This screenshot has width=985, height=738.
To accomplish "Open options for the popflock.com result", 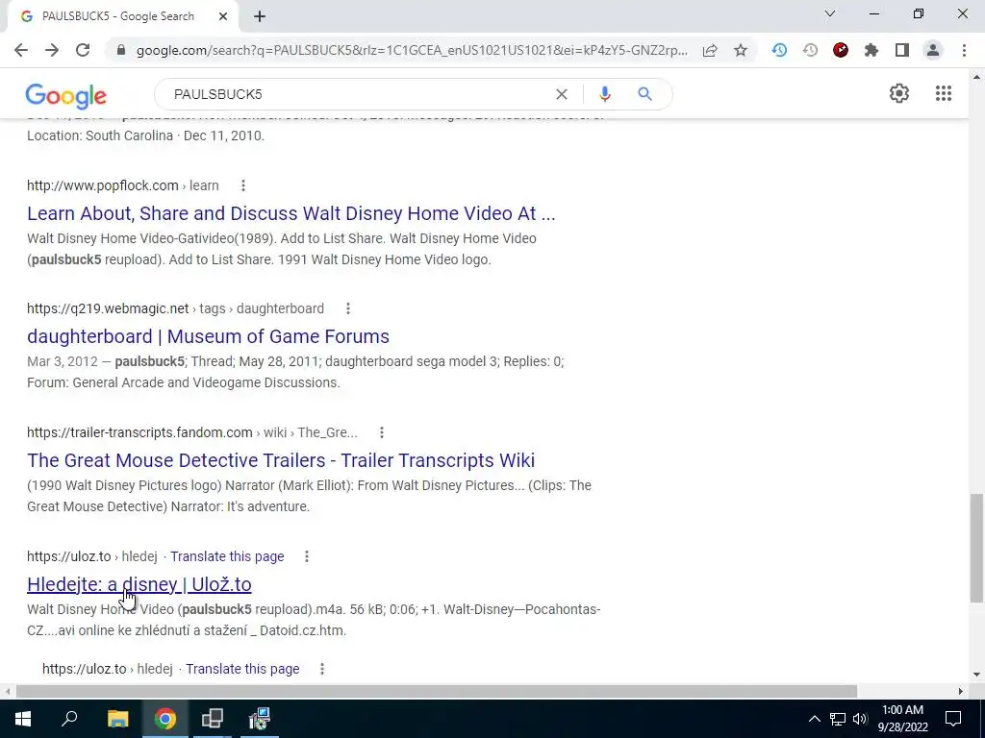I will click(x=243, y=185).
